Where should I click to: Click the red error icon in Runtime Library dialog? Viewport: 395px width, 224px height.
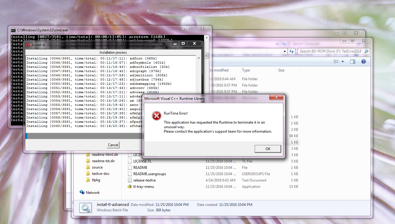click(157, 116)
